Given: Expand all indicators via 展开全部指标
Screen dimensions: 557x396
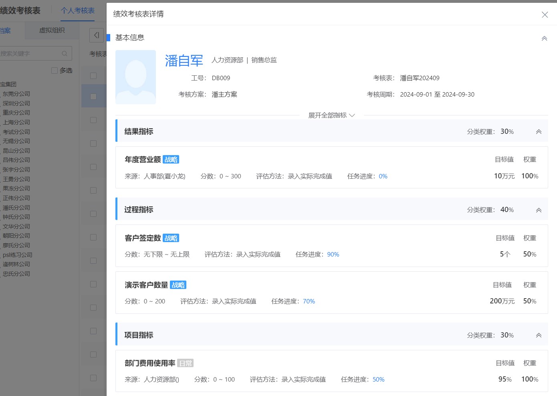Looking at the screenshot, I should pos(332,115).
